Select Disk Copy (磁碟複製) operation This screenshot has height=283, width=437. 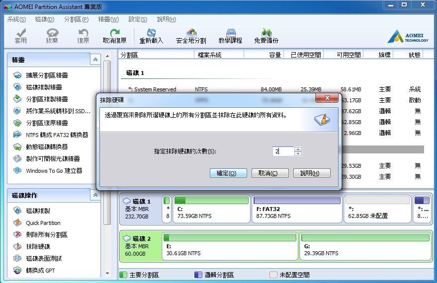click(x=32, y=211)
